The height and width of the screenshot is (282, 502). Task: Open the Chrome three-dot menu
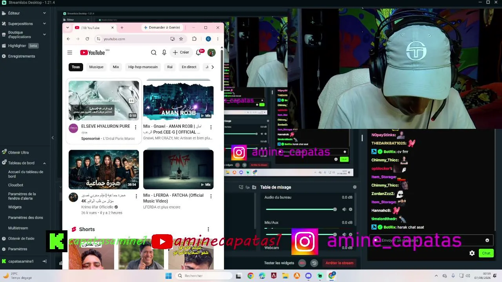tap(218, 39)
